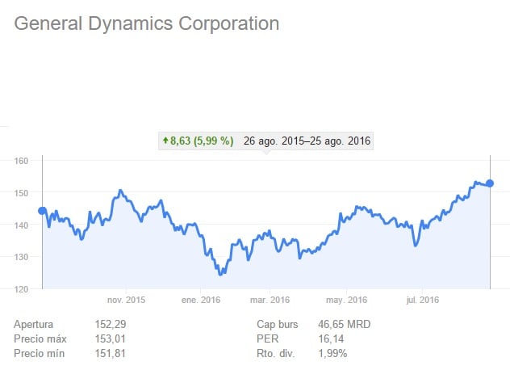Click the chart's starting blue dot marker

click(42, 211)
